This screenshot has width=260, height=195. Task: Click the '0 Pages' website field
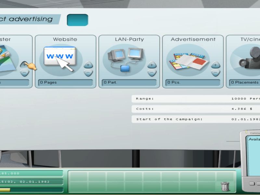(x=66, y=83)
